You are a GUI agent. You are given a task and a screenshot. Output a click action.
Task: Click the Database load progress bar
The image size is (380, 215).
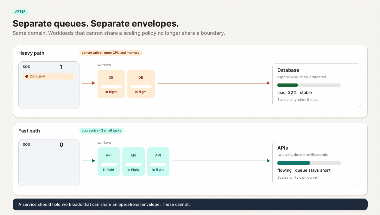click(309, 85)
